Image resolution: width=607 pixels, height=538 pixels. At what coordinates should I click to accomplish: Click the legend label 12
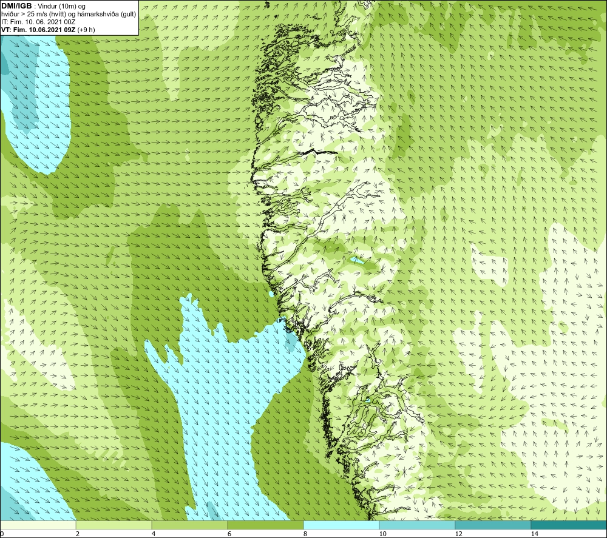459,534
